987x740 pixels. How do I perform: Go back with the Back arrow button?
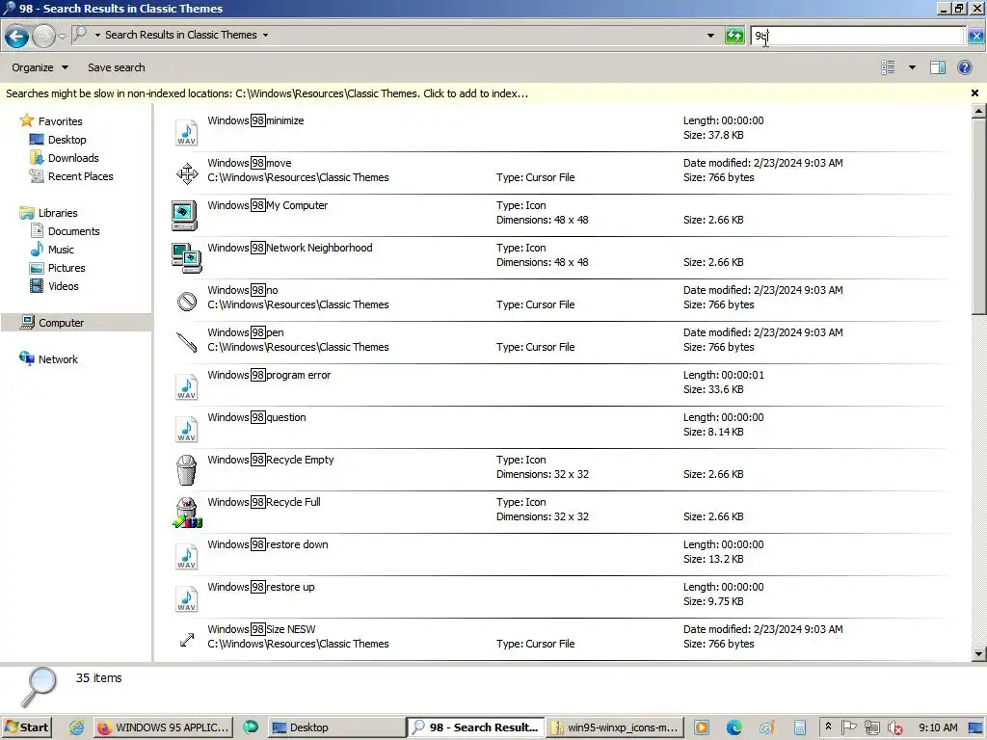point(17,36)
